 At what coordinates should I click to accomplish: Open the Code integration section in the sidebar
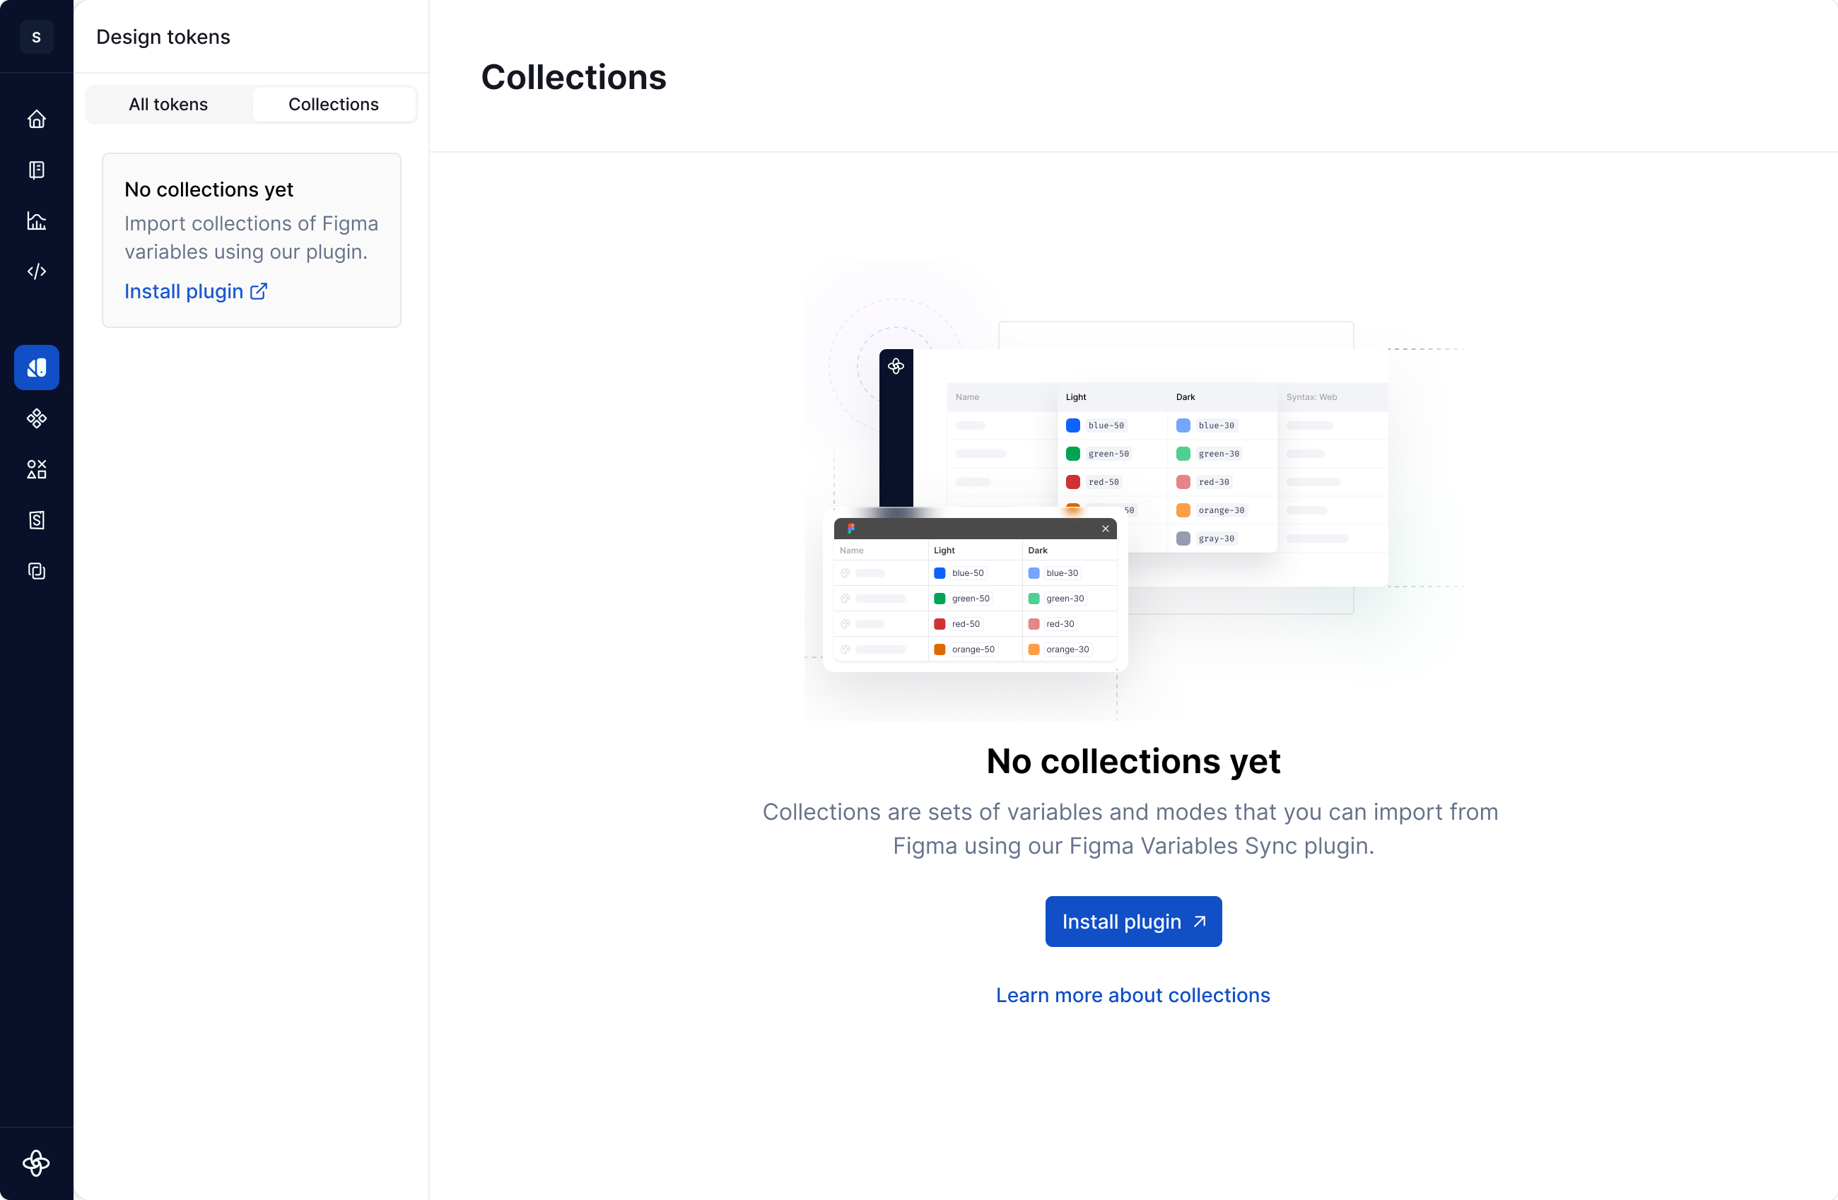pos(36,271)
